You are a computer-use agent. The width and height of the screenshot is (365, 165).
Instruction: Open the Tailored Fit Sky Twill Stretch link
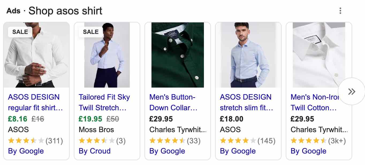point(104,103)
